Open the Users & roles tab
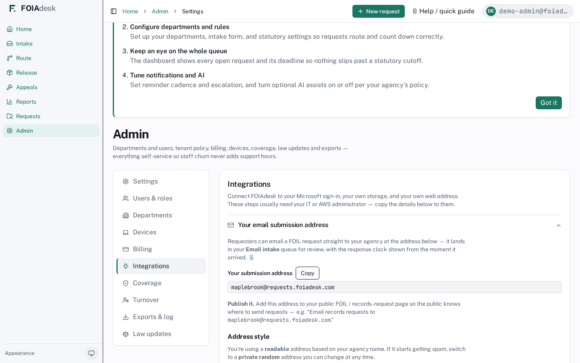 (161, 198)
